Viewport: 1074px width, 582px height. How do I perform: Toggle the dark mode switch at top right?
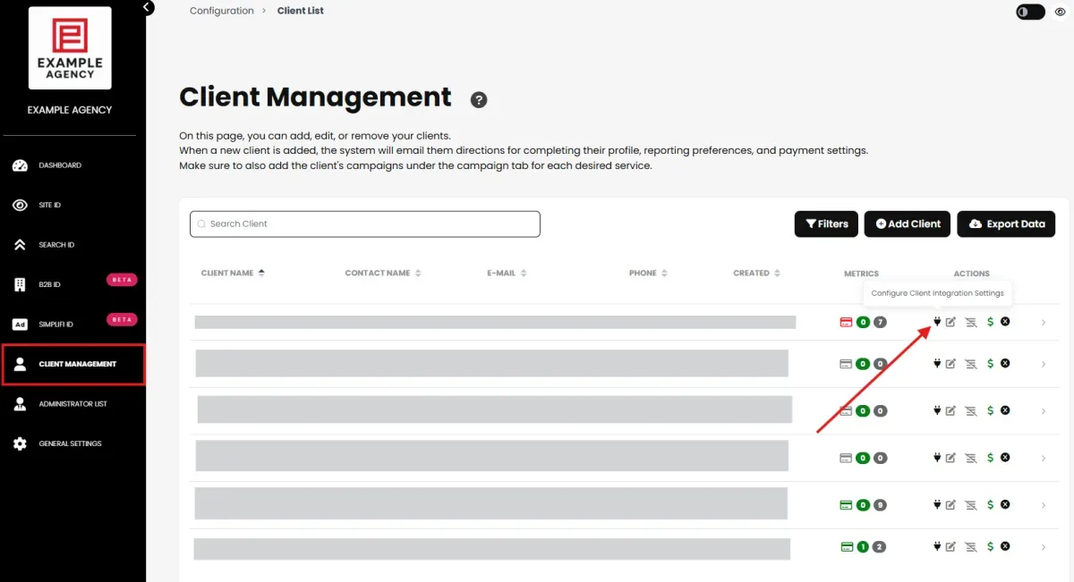pos(1030,12)
